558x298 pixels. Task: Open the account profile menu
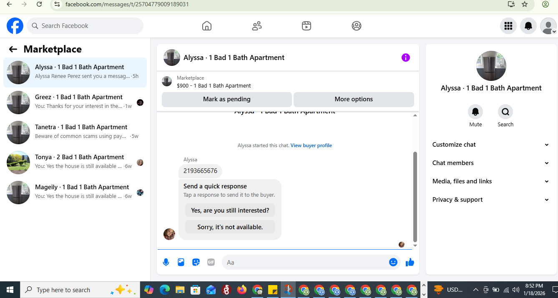pos(548,26)
